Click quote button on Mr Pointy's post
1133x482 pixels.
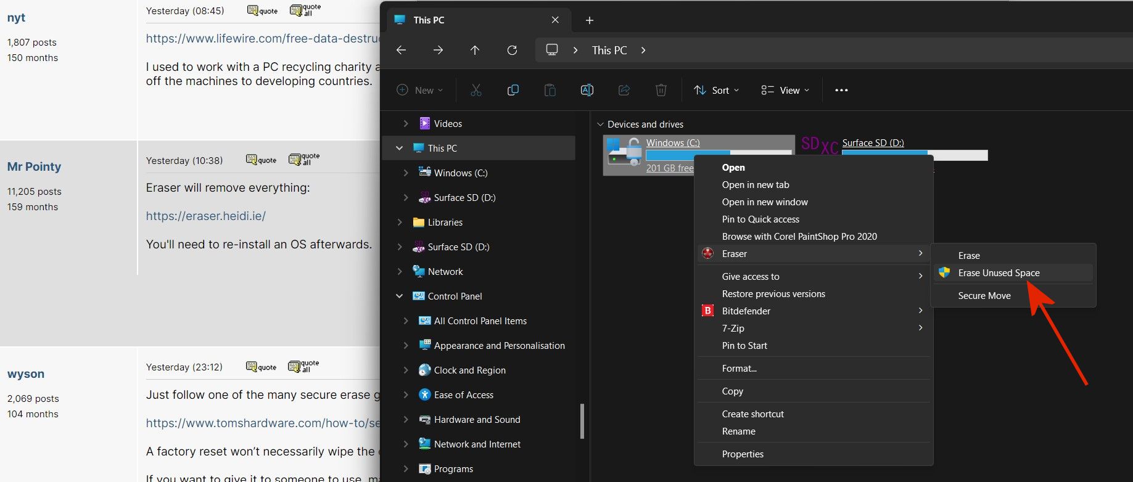pyautogui.click(x=262, y=160)
